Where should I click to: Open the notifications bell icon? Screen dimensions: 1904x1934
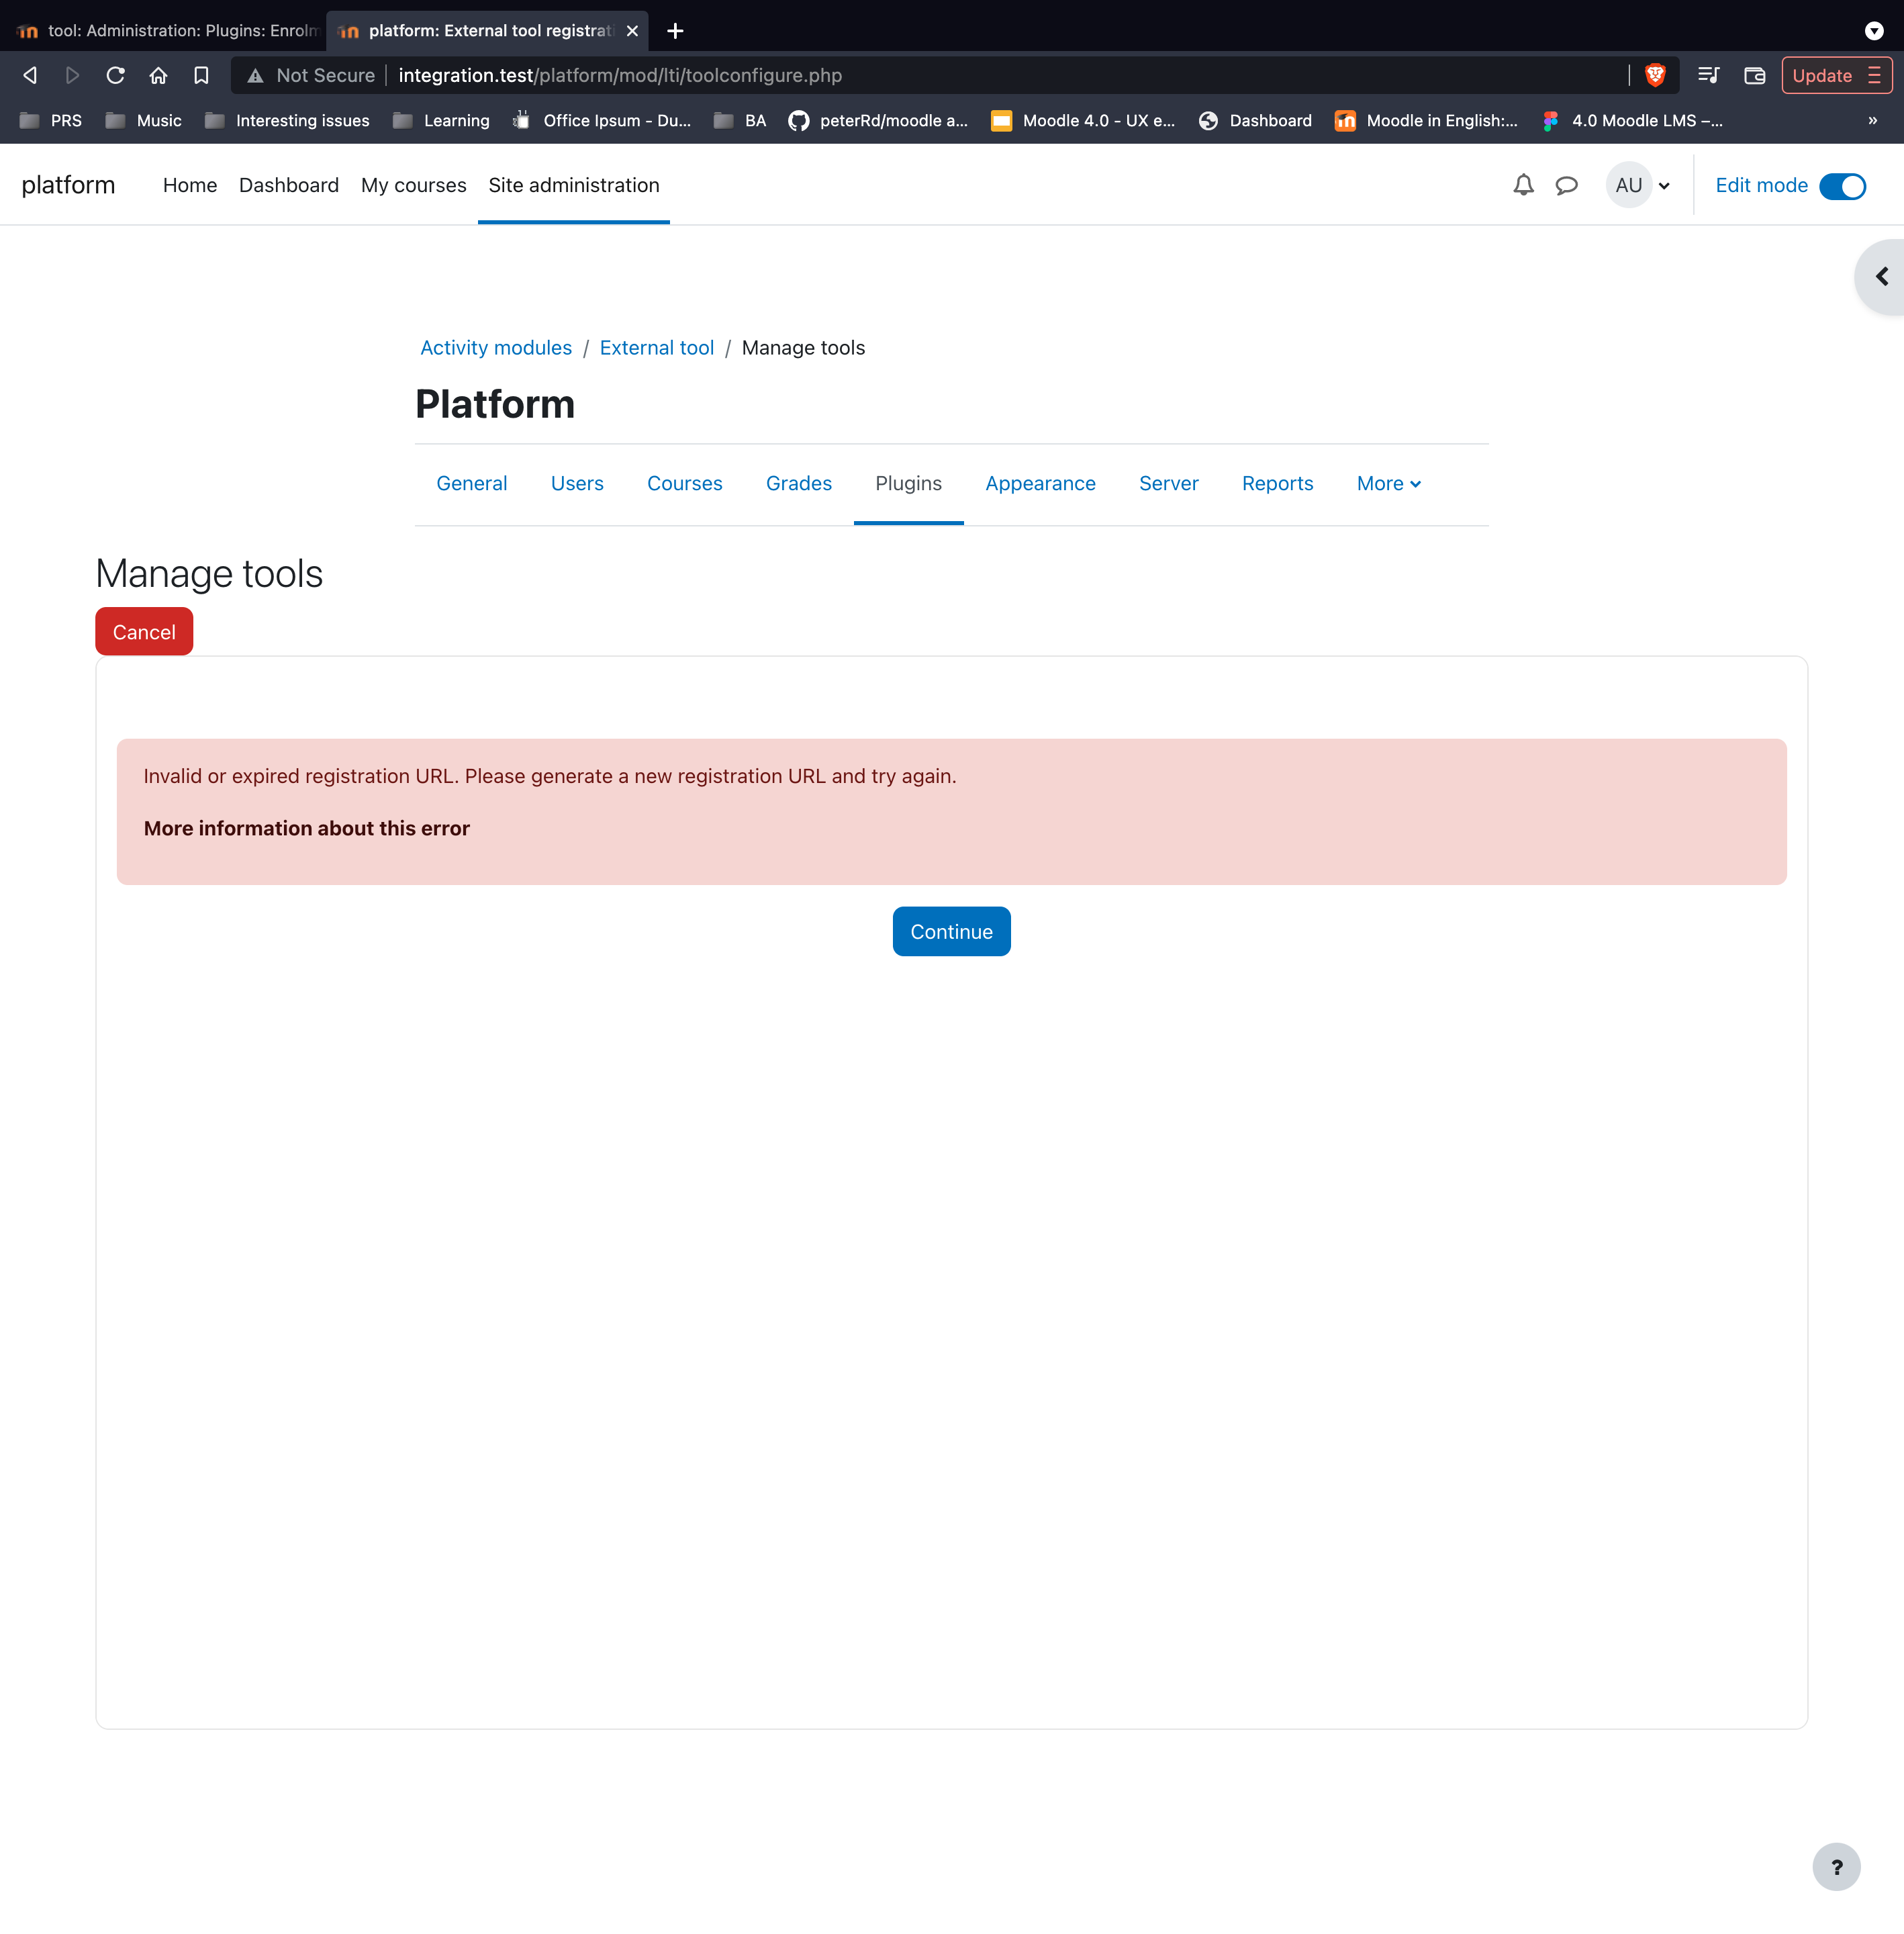[1523, 185]
